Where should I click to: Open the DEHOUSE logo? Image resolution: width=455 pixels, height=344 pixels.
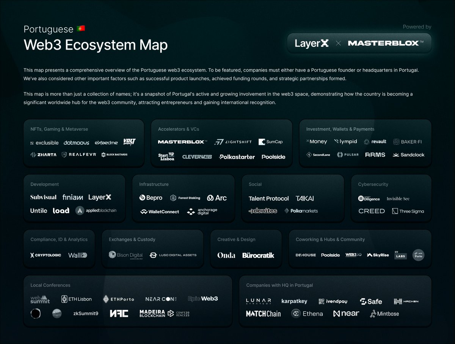click(306, 255)
